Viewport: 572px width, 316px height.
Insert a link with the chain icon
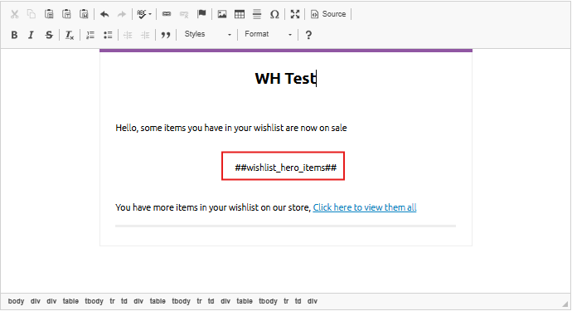coord(167,14)
